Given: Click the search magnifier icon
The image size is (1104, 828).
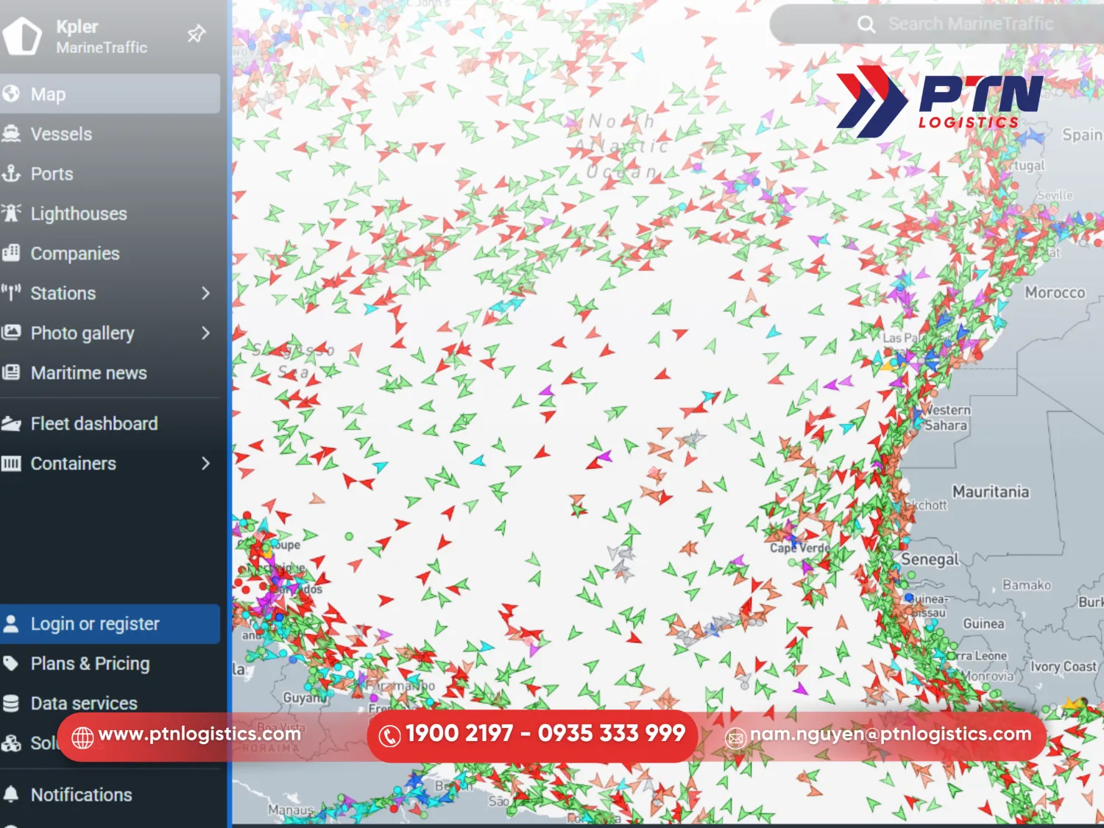Looking at the screenshot, I should [x=866, y=24].
